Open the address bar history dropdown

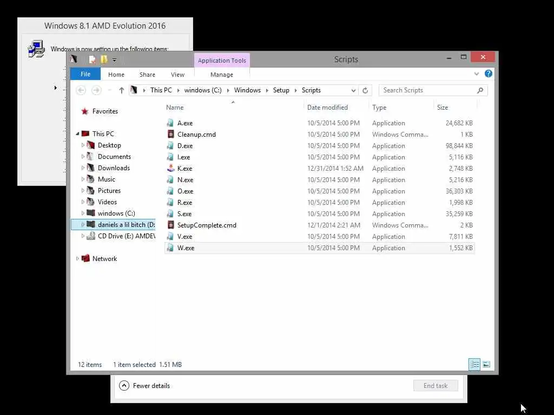353,90
